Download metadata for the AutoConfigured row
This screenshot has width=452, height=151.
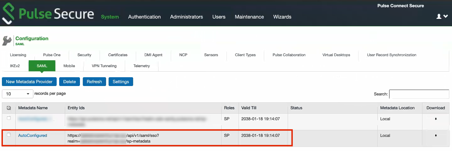(436, 136)
